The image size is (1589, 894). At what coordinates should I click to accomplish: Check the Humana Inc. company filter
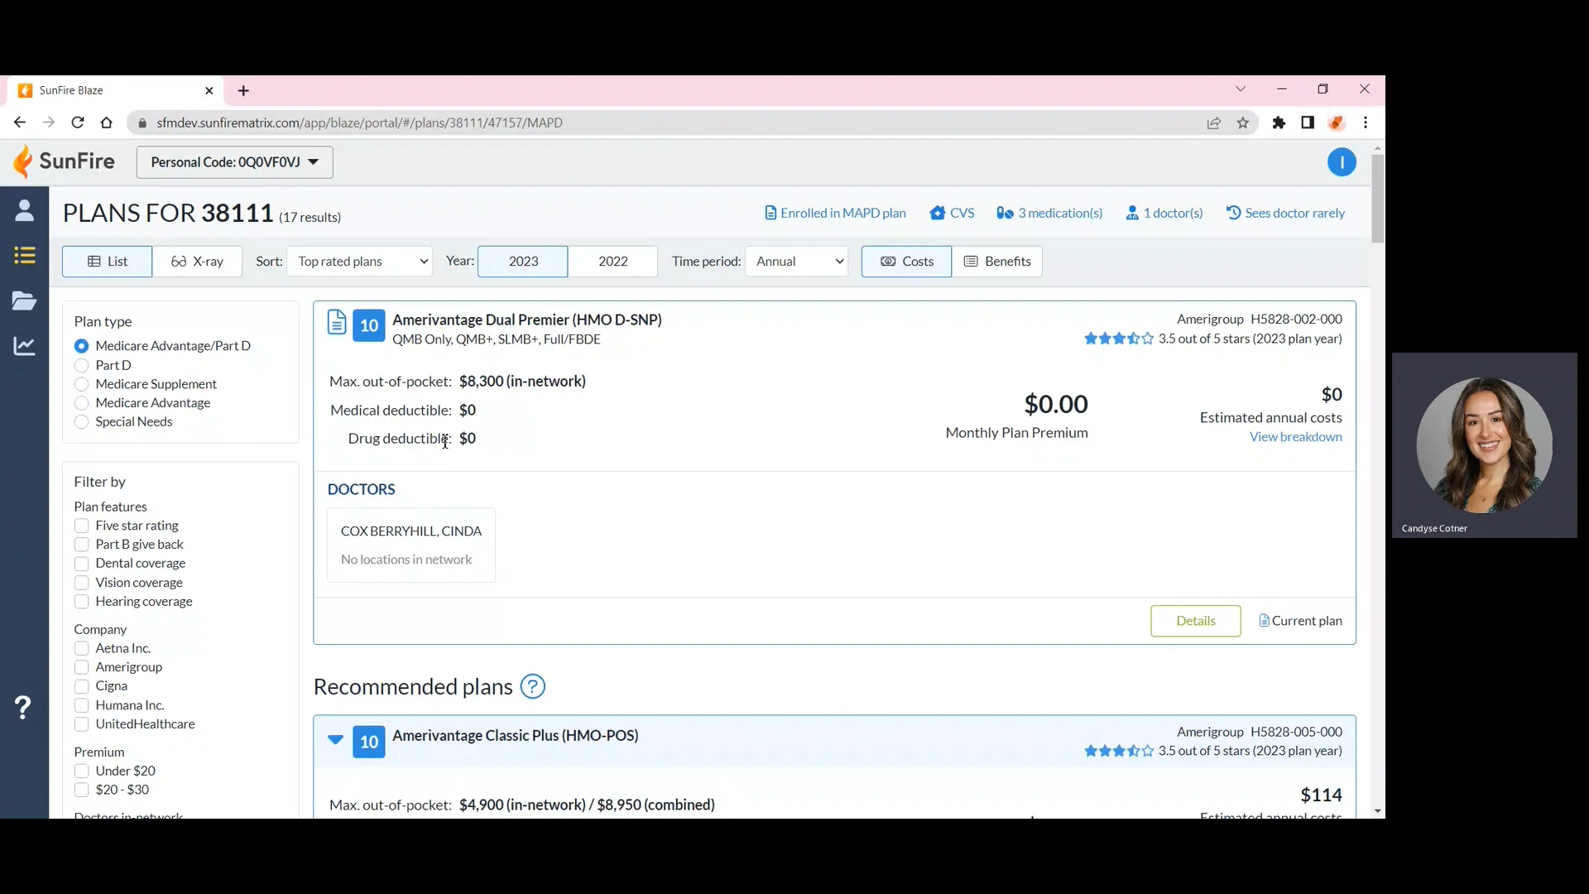click(x=81, y=705)
